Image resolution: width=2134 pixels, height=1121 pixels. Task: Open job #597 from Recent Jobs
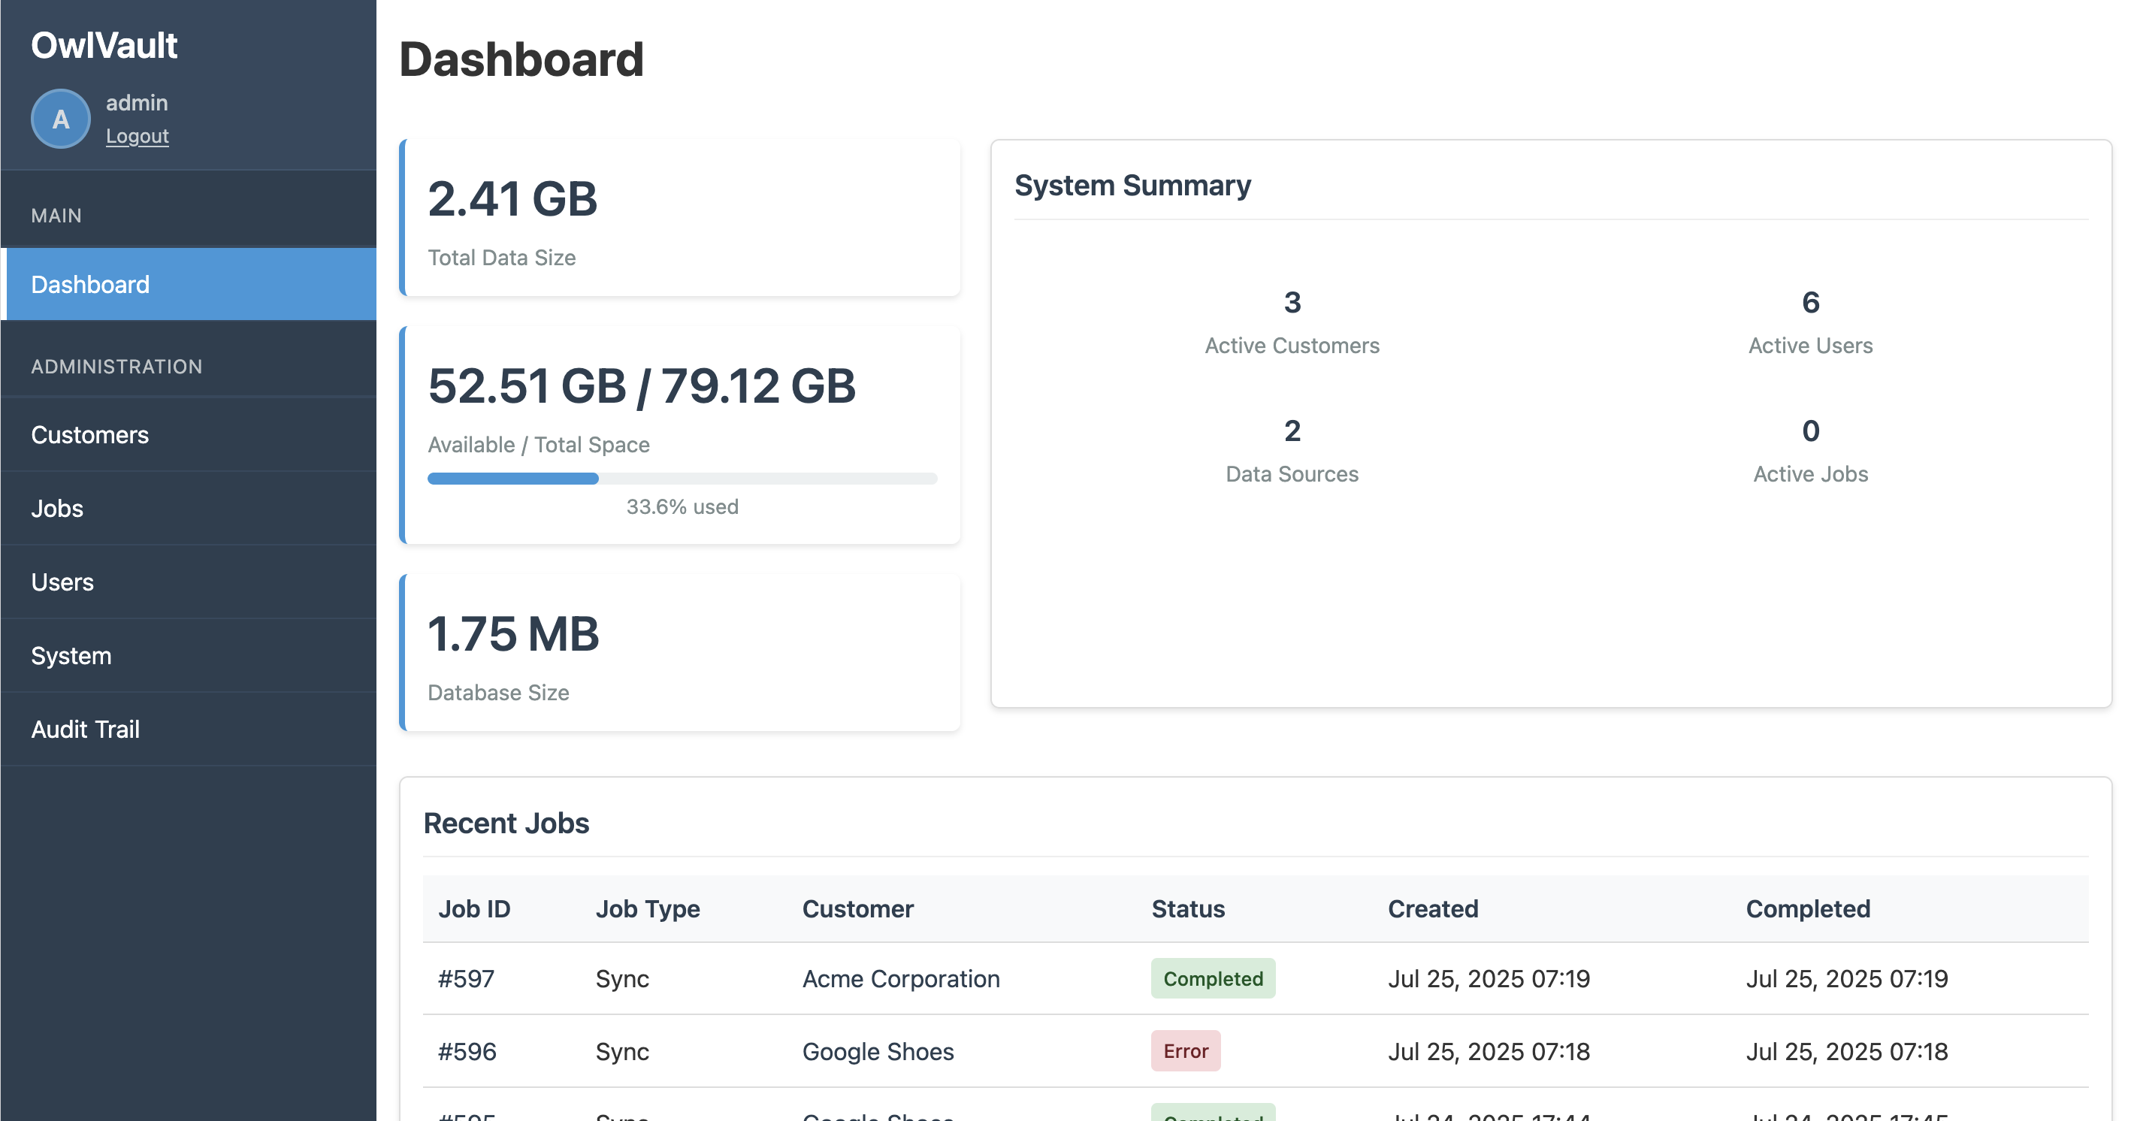[467, 977]
